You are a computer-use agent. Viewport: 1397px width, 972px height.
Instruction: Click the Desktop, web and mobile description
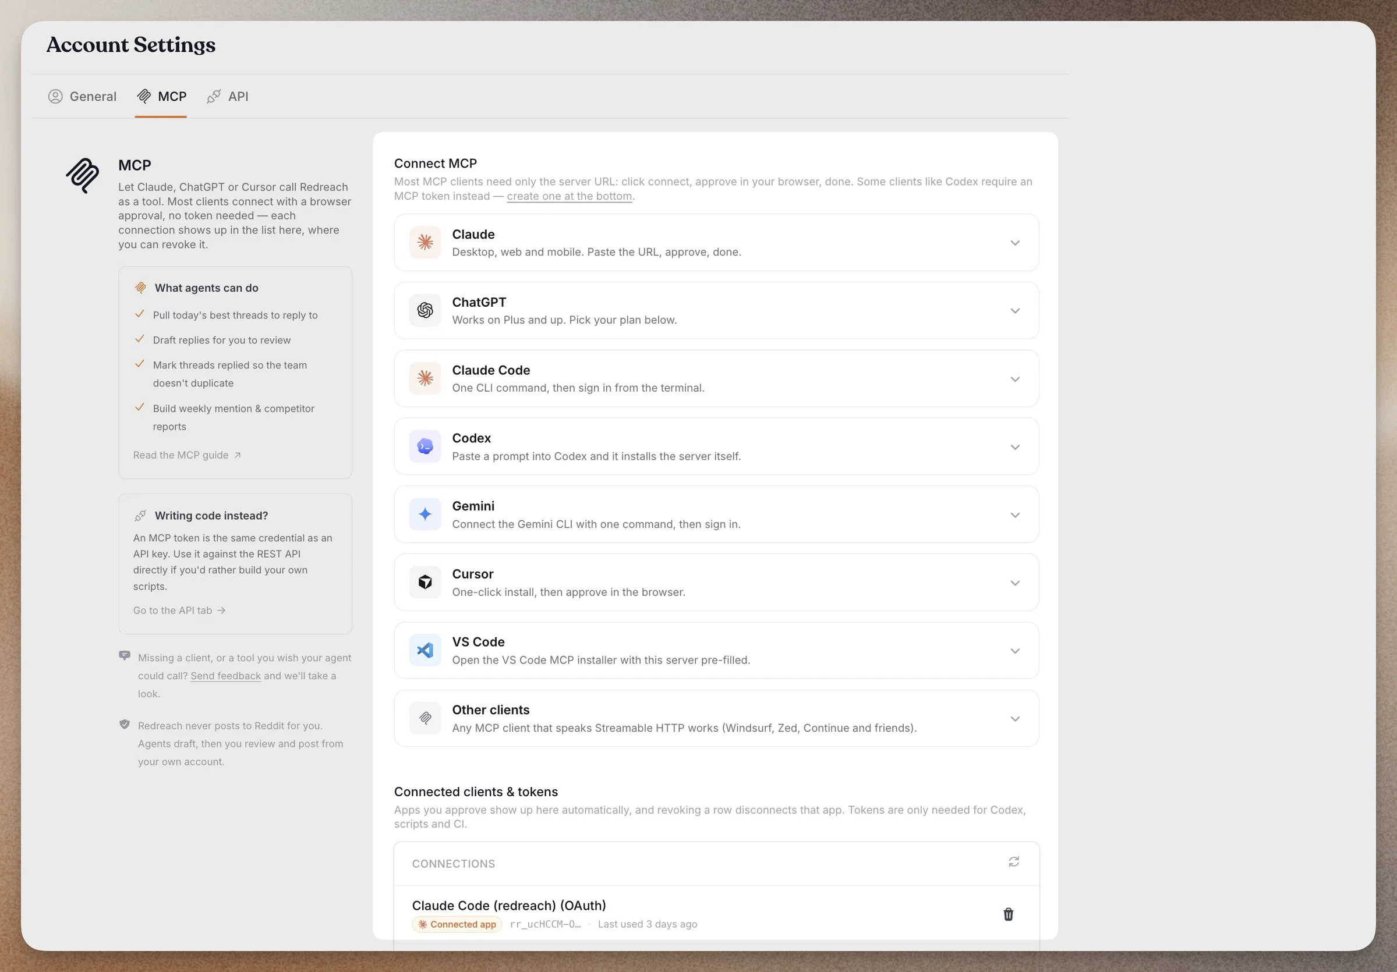pyautogui.click(x=596, y=252)
